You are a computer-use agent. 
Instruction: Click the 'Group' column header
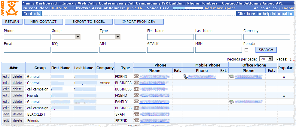[x=40, y=68]
